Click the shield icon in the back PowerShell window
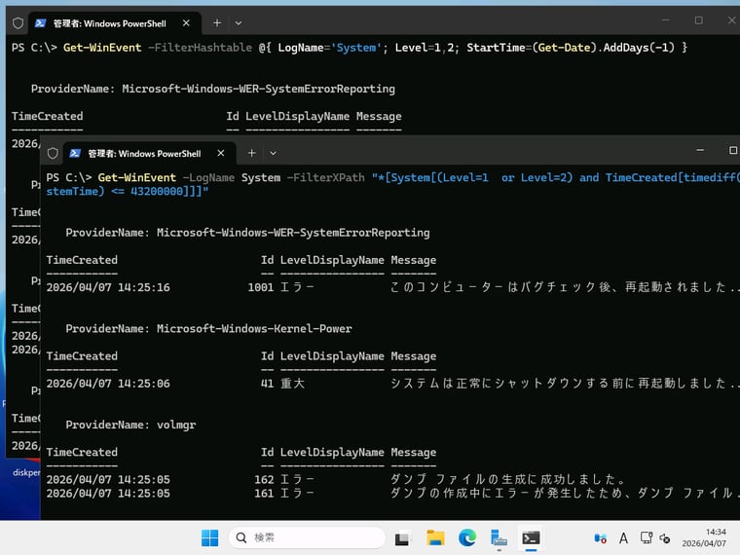 coord(18,23)
